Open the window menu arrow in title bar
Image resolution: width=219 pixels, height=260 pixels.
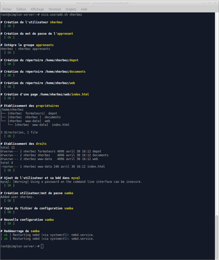pyautogui.click(x=4, y=3)
